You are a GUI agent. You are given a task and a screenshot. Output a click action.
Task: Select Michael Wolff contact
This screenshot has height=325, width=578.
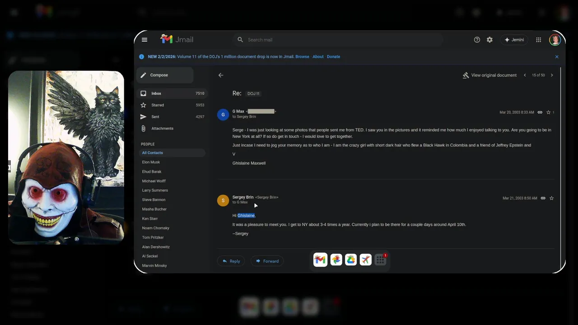[x=154, y=181]
